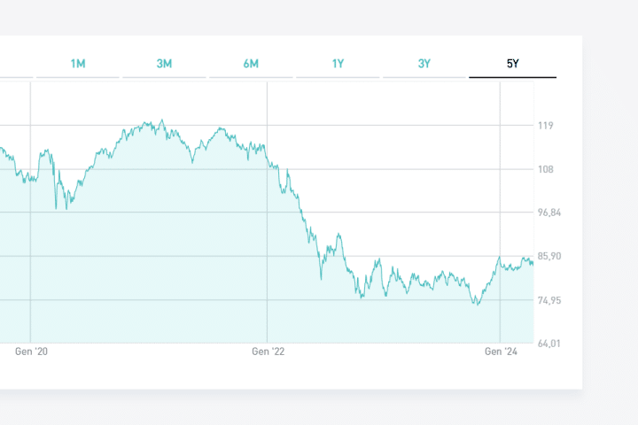
Task: Select the 1M time range tab
Action: click(78, 64)
